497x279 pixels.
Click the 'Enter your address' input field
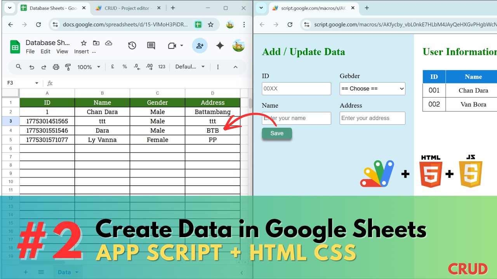[x=372, y=118]
